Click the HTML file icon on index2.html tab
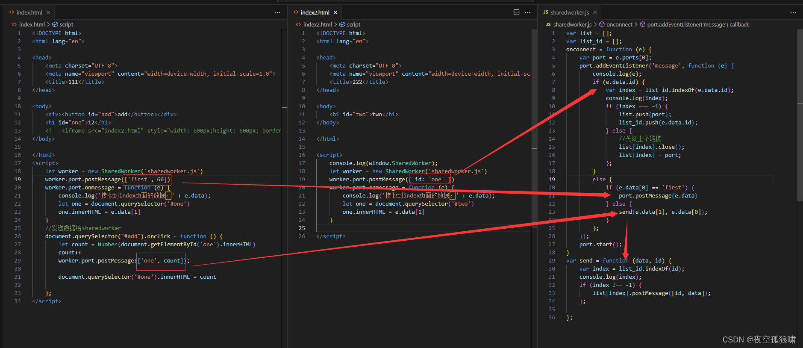 click(296, 12)
